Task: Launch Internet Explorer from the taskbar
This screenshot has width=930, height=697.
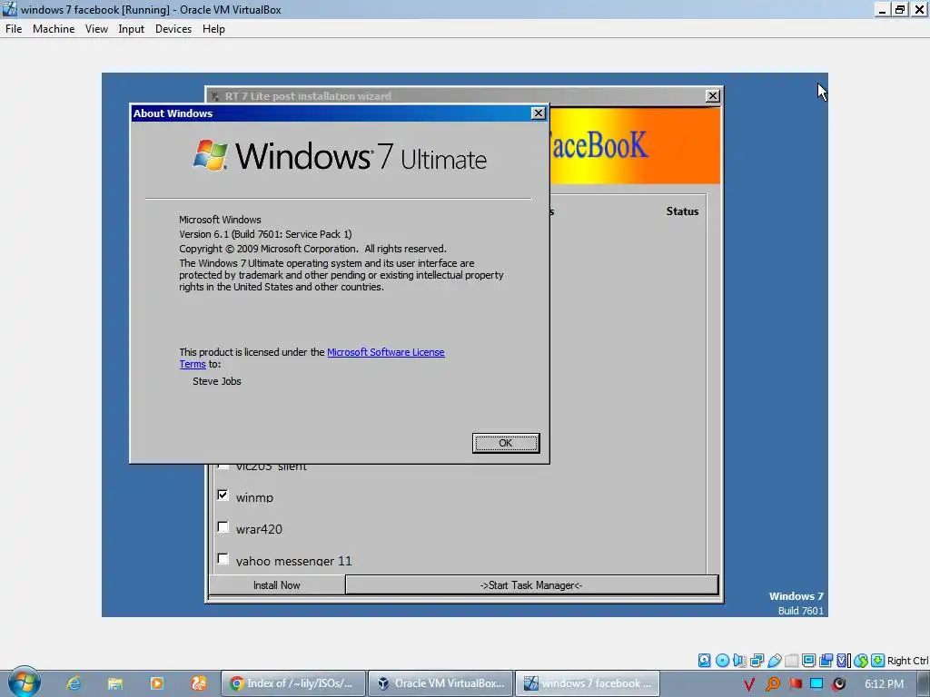Action: click(x=73, y=683)
